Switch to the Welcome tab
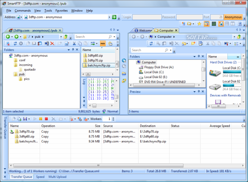The height and width of the screenshot is (182, 248). click(x=143, y=30)
